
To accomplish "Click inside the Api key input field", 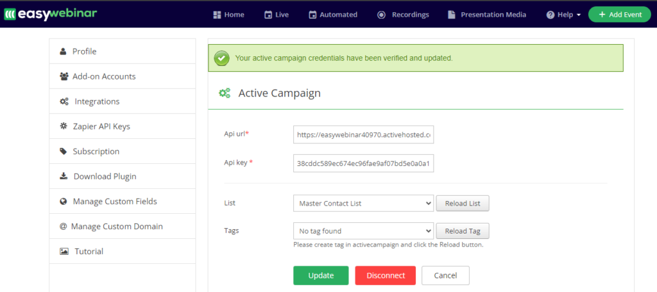I will pyautogui.click(x=363, y=163).
